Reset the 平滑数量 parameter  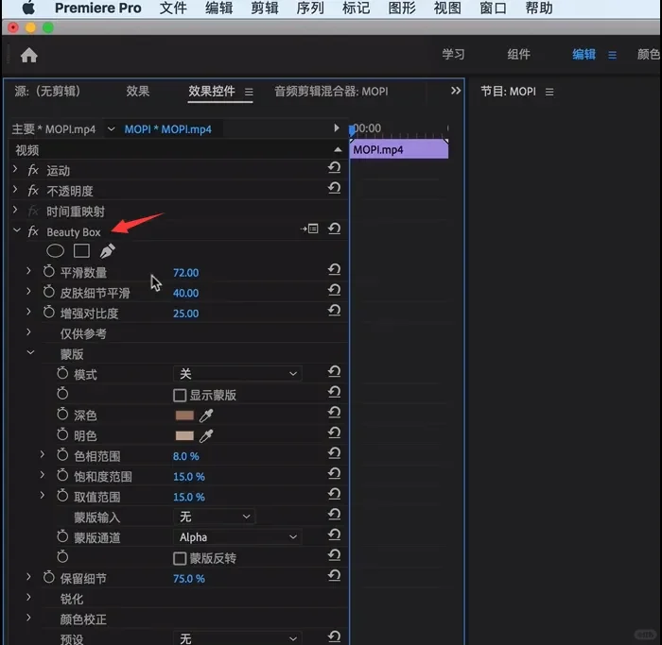pyautogui.click(x=335, y=270)
